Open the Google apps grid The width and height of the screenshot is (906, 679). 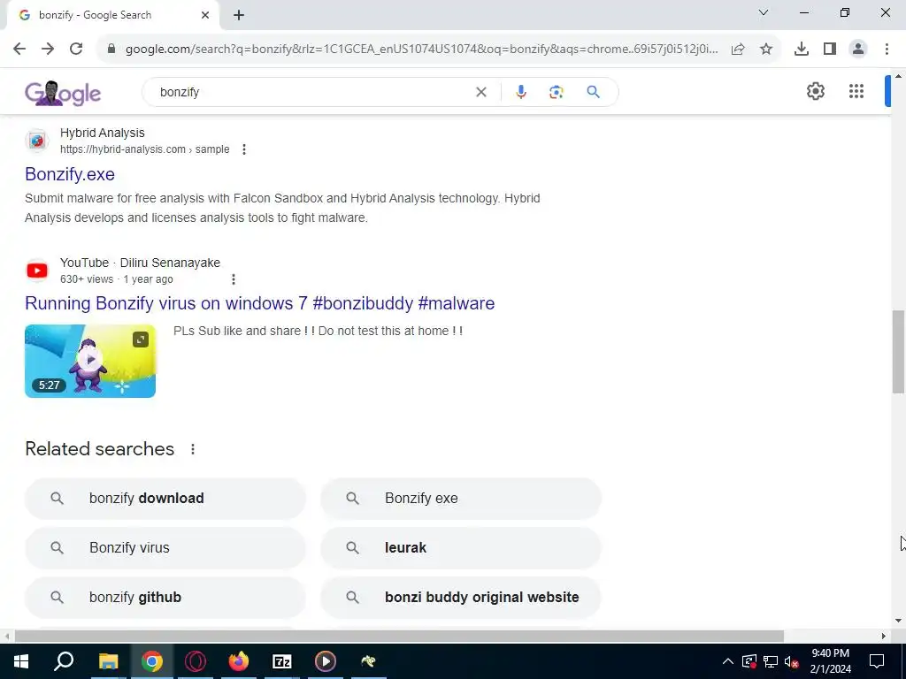856,91
